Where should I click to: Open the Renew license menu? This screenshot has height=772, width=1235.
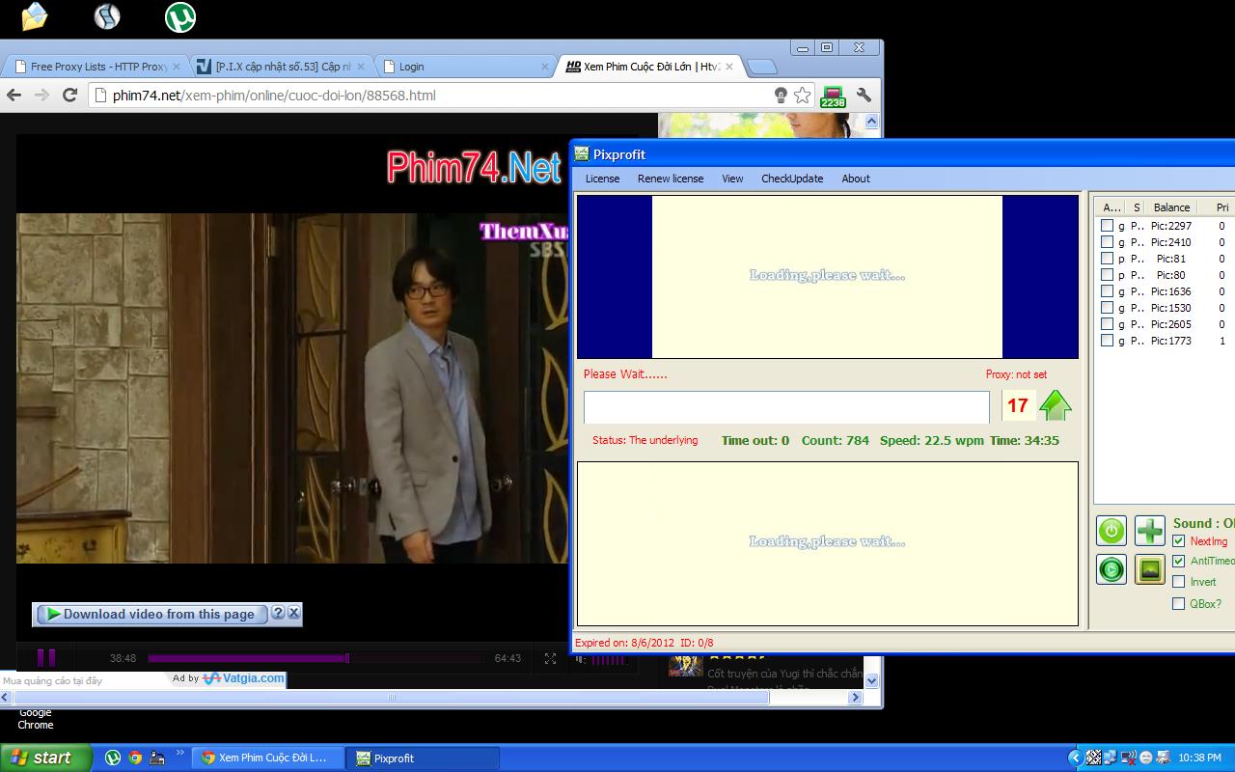tap(671, 179)
